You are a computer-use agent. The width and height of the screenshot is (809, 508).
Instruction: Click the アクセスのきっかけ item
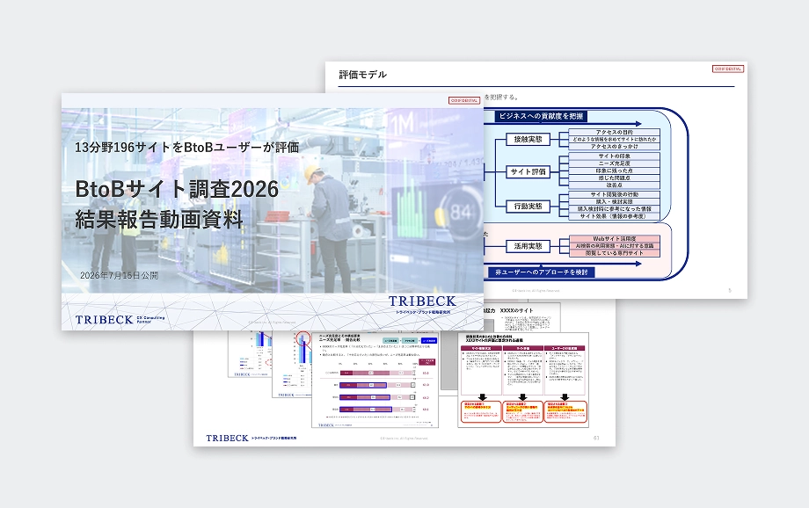(614, 147)
